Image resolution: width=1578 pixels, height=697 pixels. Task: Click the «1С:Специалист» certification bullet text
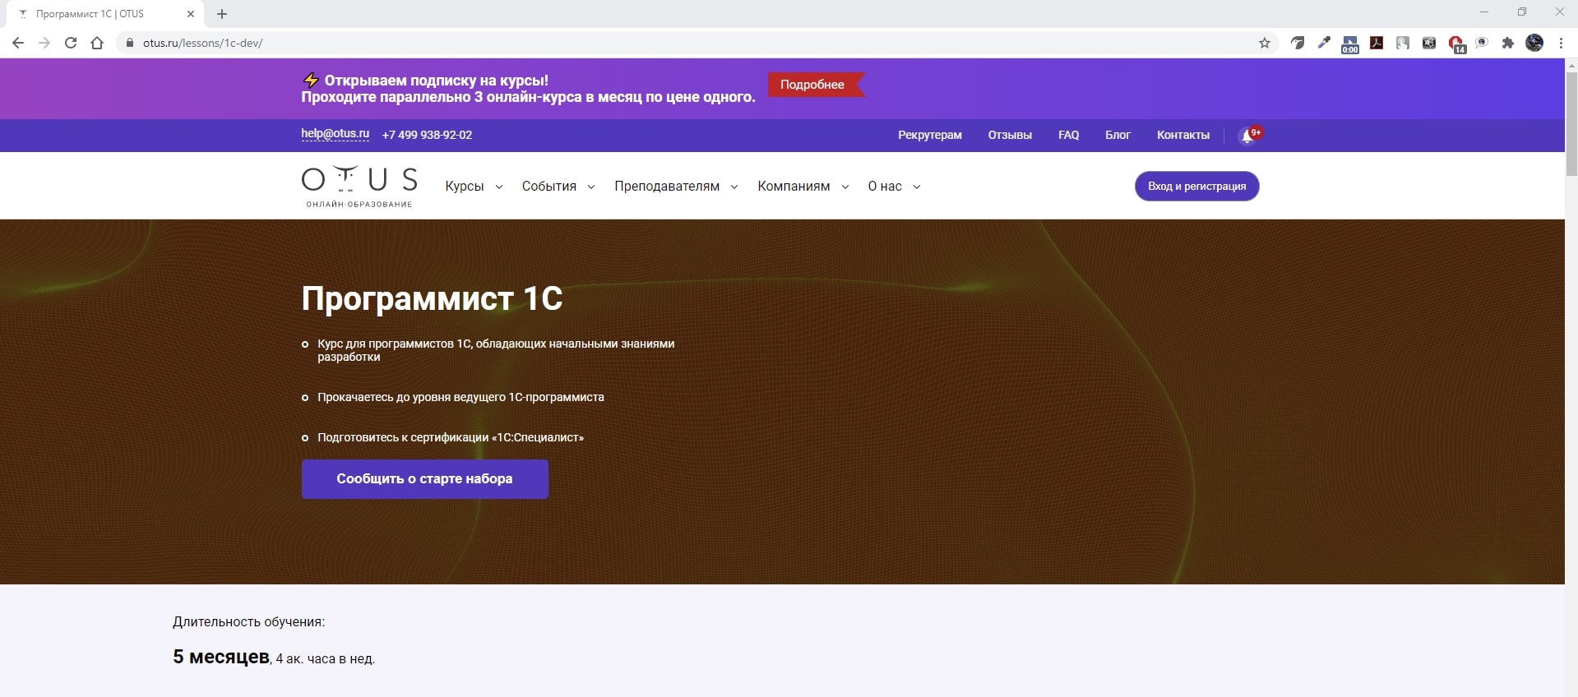pyautogui.click(x=451, y=437)
